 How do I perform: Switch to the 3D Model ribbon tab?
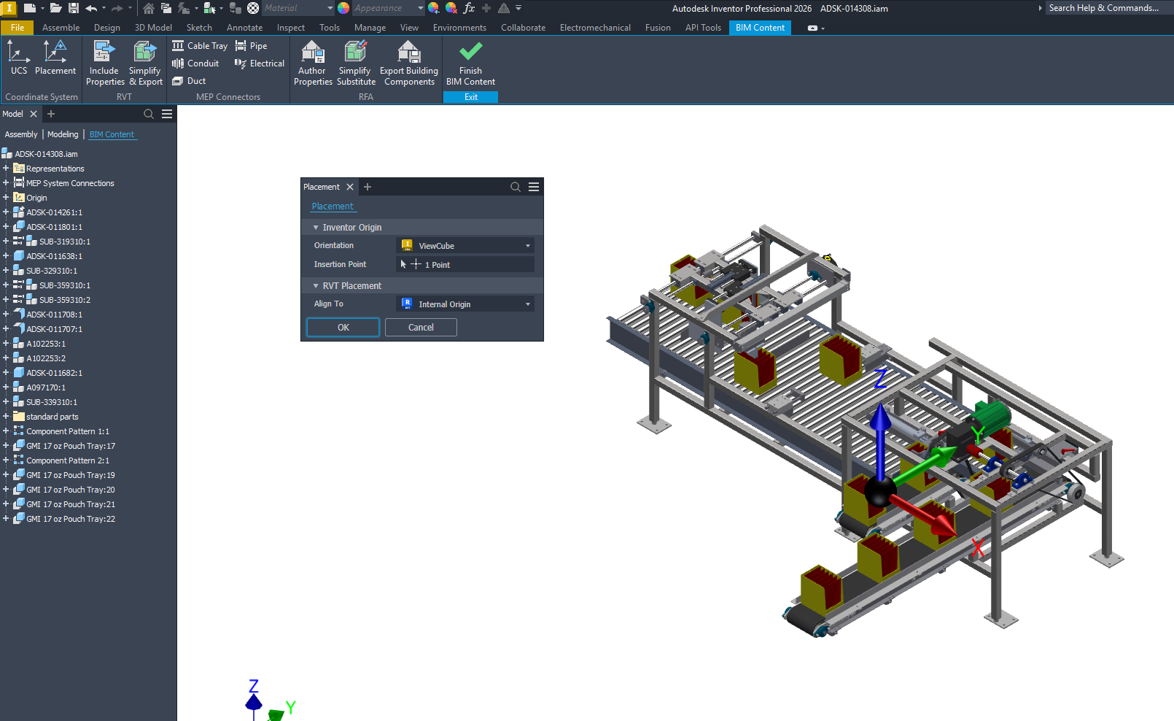click(153, 28)
